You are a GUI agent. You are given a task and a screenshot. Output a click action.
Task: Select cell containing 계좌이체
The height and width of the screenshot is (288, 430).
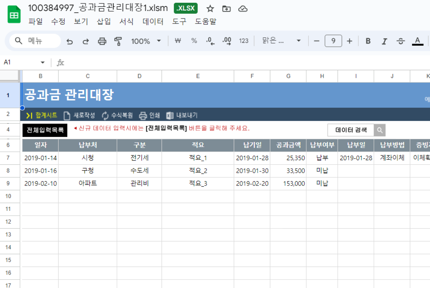point(392,158)
